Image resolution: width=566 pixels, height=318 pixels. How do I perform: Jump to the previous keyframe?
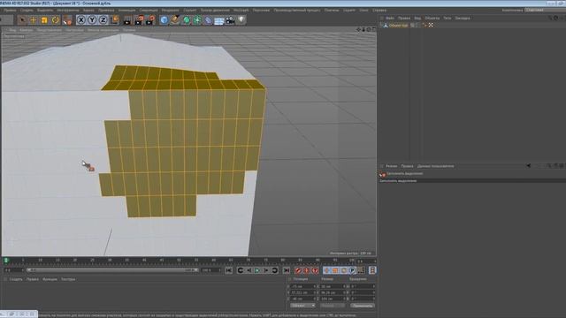coord(240,270)
